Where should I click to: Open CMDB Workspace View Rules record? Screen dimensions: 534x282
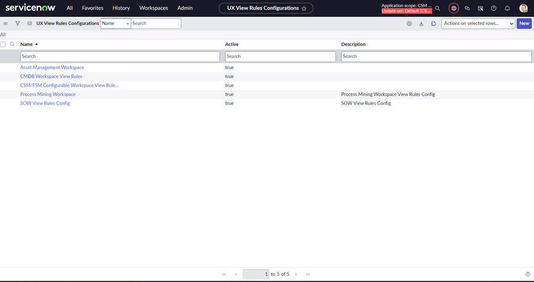pyautogui.click(x=51, y=76)
